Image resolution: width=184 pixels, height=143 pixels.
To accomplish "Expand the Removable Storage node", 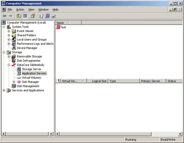I will coord(9,56).
